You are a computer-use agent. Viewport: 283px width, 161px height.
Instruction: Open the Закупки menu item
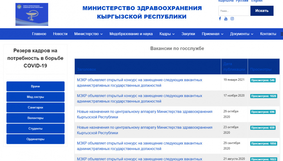pyautogui.click(x=188, y=34)
